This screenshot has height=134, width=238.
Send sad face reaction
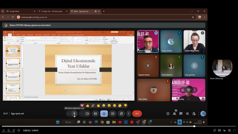[115, 105]
